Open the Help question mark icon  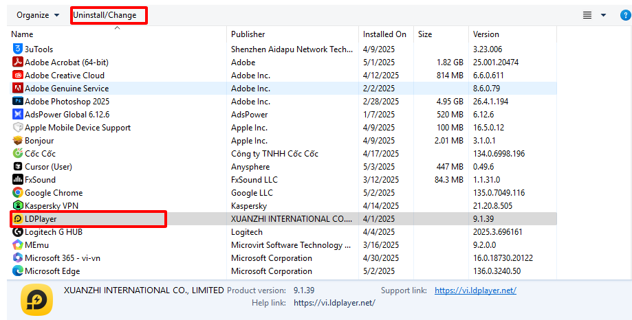625,15
